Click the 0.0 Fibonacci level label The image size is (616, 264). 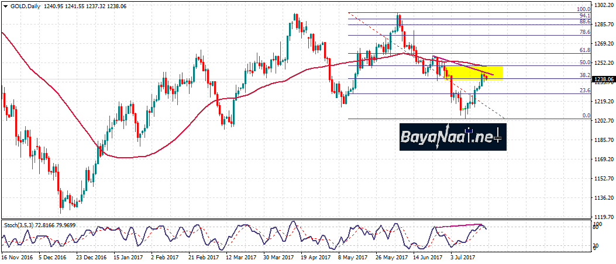click(x=586, y=116)
